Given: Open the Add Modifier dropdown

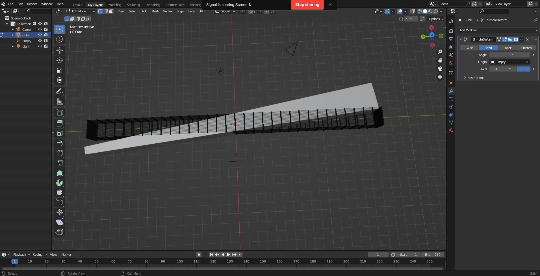Looking at the screenshot, I should (x=498, y=30).
